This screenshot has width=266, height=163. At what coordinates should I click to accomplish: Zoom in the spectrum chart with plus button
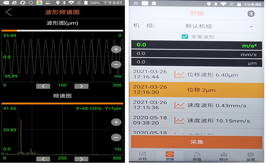point(116,122)
